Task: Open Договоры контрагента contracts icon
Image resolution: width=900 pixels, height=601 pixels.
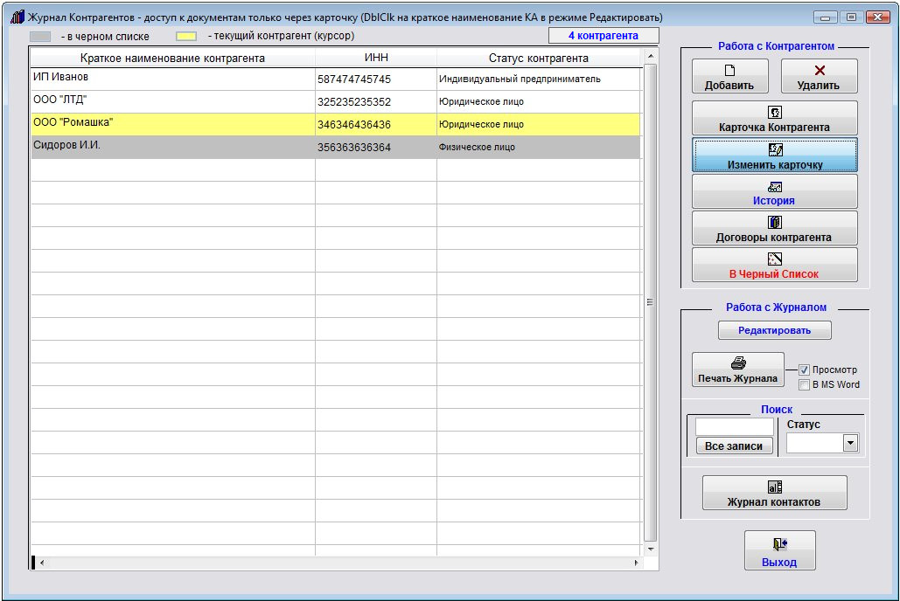Action: [774, 223]
